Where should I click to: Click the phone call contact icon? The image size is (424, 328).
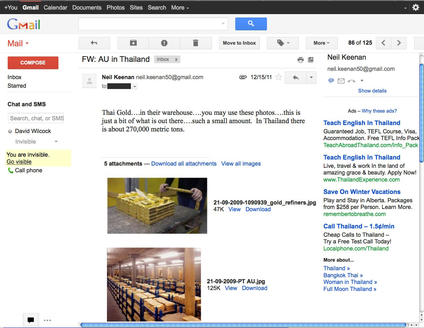(352, 81)
